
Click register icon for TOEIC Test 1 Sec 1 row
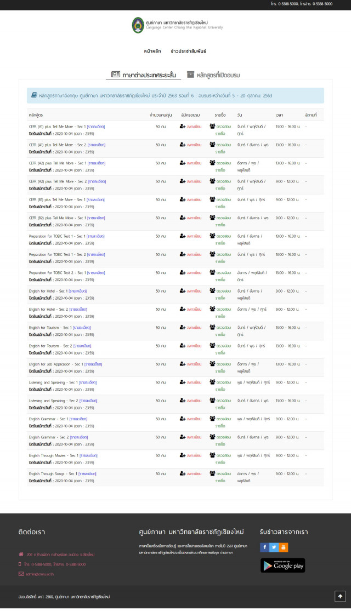183,236
